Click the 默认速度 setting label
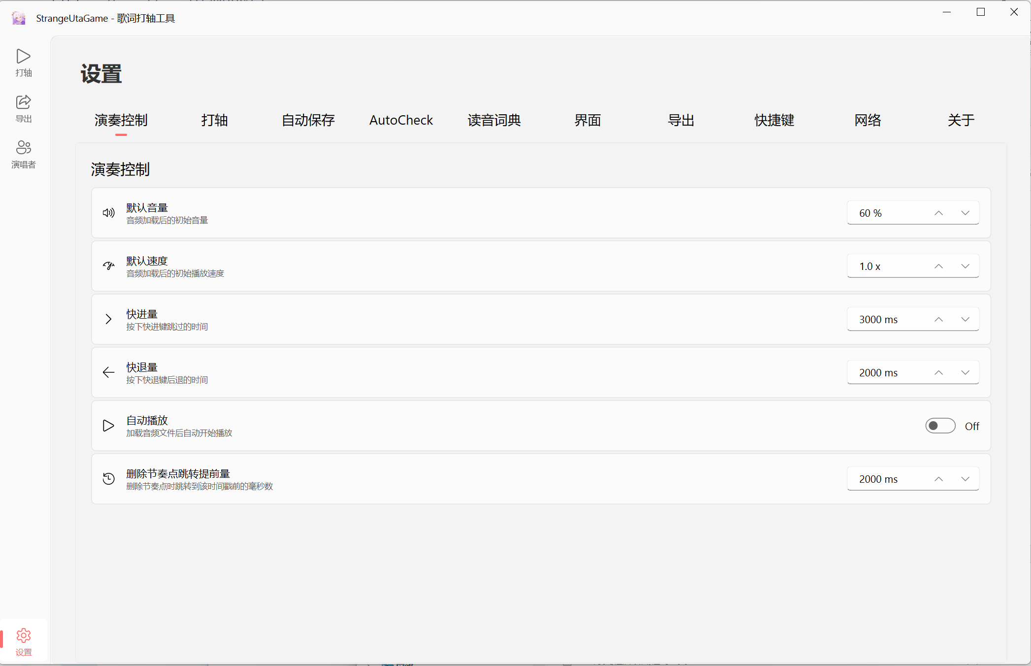This screenshot has width=1031, height=666. (147, 261)
